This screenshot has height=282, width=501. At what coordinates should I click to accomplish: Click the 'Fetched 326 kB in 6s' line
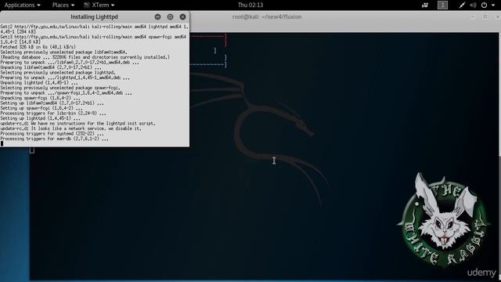[38, 47]
